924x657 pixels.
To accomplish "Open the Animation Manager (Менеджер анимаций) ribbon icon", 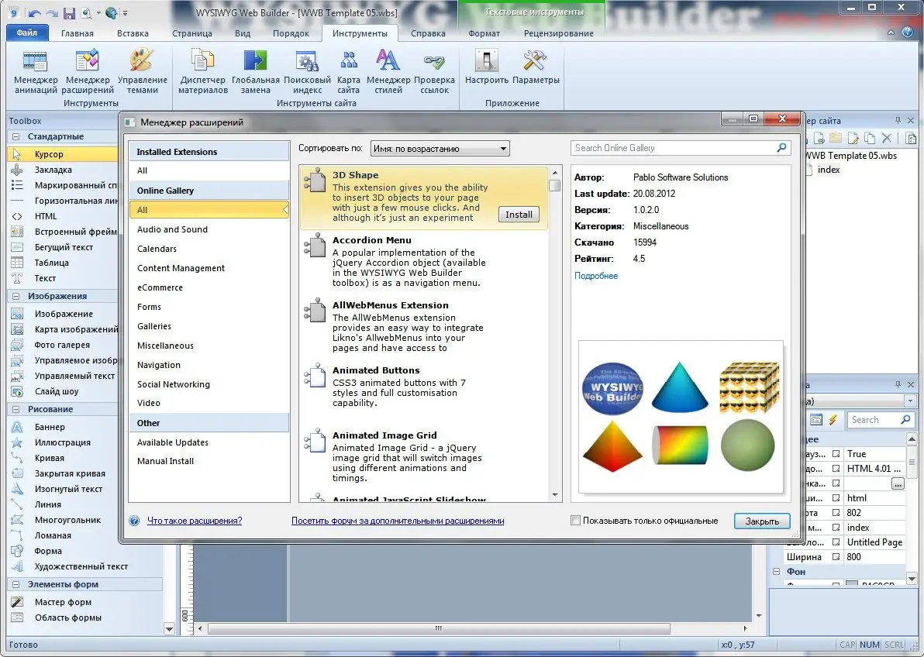I will [36, 72].
